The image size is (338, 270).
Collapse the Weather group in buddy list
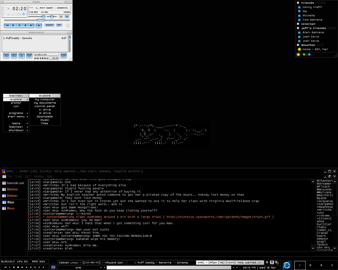[298, 45]
